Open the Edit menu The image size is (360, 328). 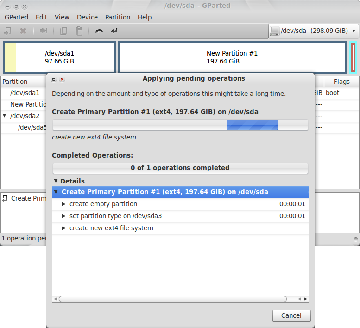41,17
